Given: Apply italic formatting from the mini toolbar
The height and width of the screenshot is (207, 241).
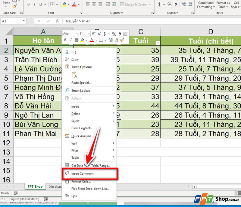Looking at the screenshot, I should 71,40.
